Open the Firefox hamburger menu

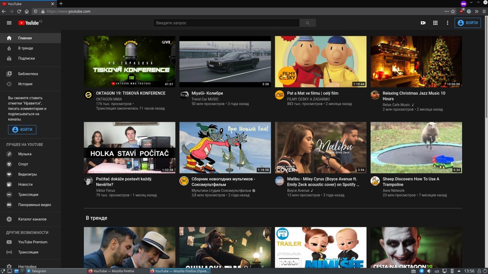(483, 11)
